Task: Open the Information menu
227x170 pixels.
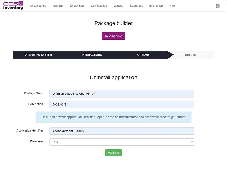Action: [x=156, y=6]
